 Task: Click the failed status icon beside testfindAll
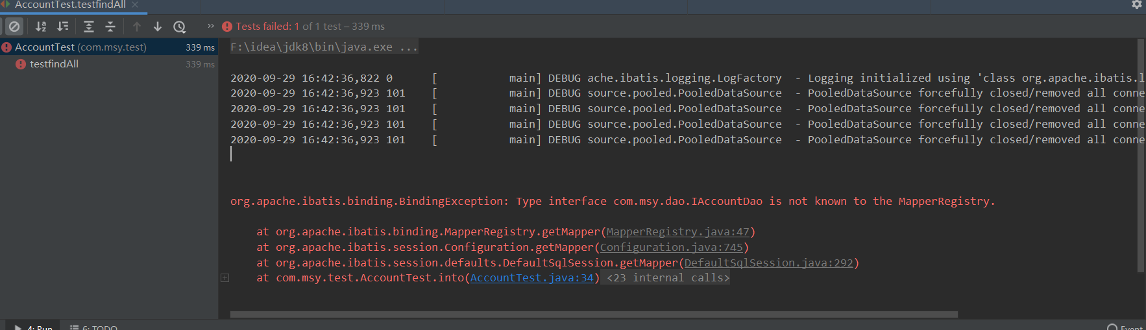pyautogui.click(x=21, y=64)
